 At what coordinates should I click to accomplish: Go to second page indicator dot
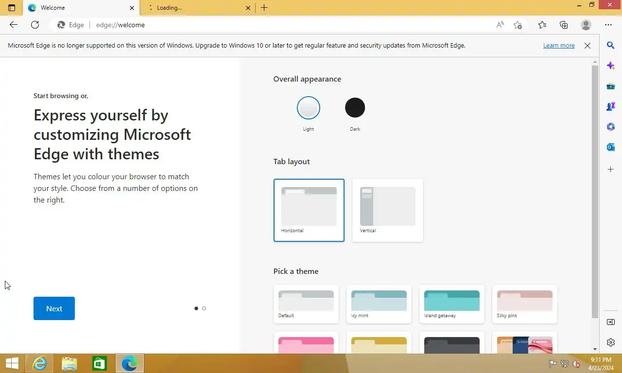pos(204,308)
